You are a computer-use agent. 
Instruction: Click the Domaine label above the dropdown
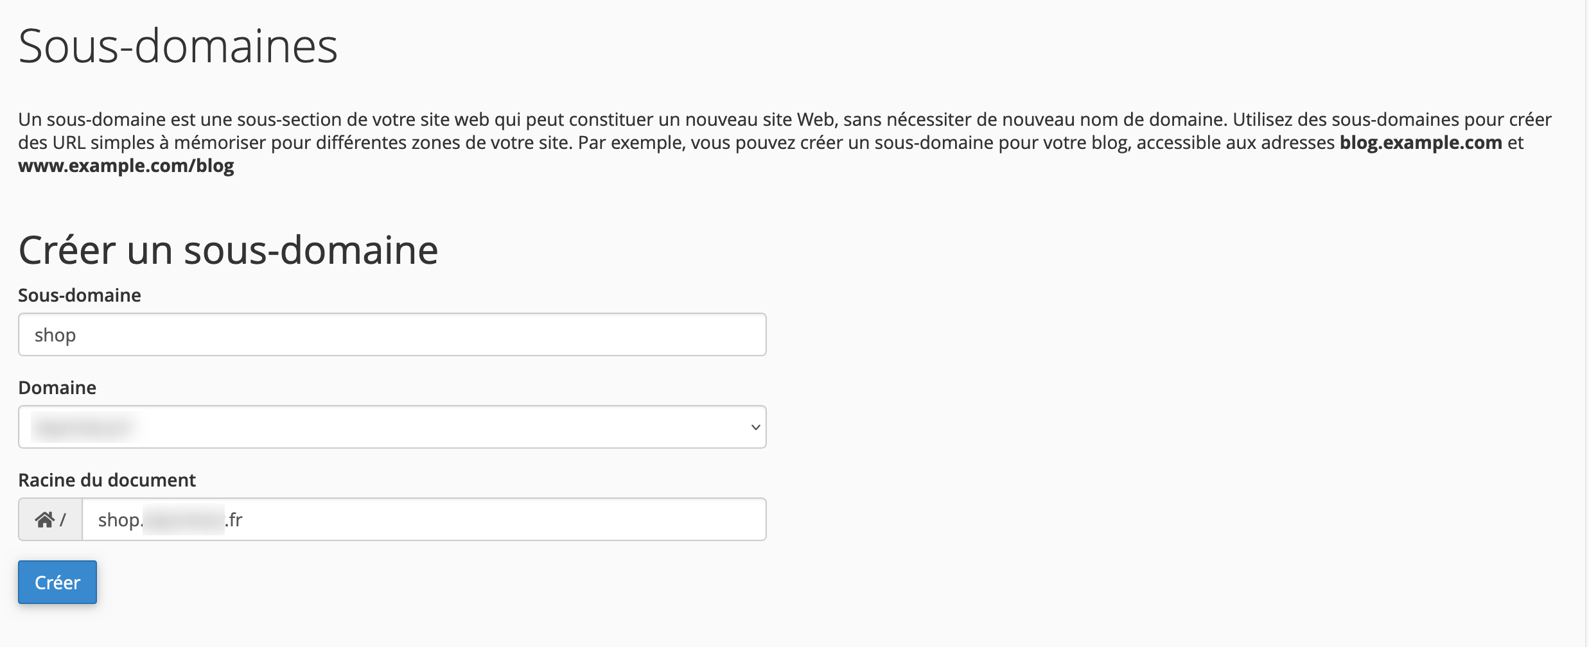(57, 386)
